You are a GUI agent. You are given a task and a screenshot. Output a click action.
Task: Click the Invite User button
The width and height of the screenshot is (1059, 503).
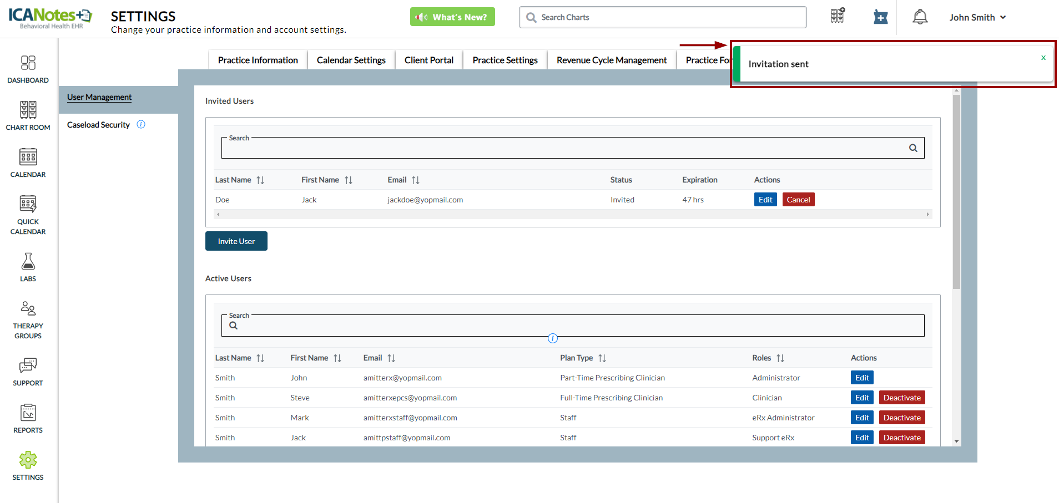pos(236,241)
